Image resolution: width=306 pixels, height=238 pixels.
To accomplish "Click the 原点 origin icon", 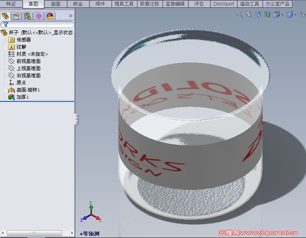I will [x=12, y=83].
